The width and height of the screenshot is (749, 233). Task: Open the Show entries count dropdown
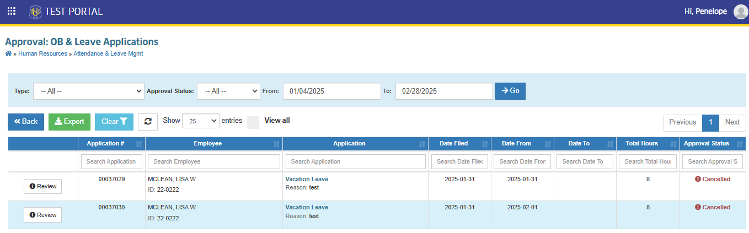200,121
